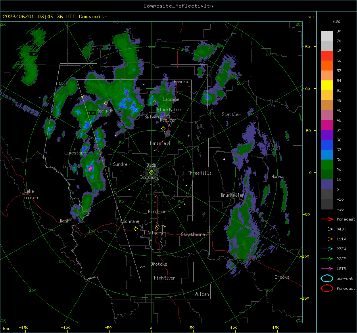Screen dimensions: 357x333
Task: Click the Didsbury town label
Action: 150,177
